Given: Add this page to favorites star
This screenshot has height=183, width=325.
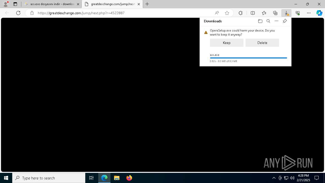Looking at the screenshot, I should [x=227, y=13].
